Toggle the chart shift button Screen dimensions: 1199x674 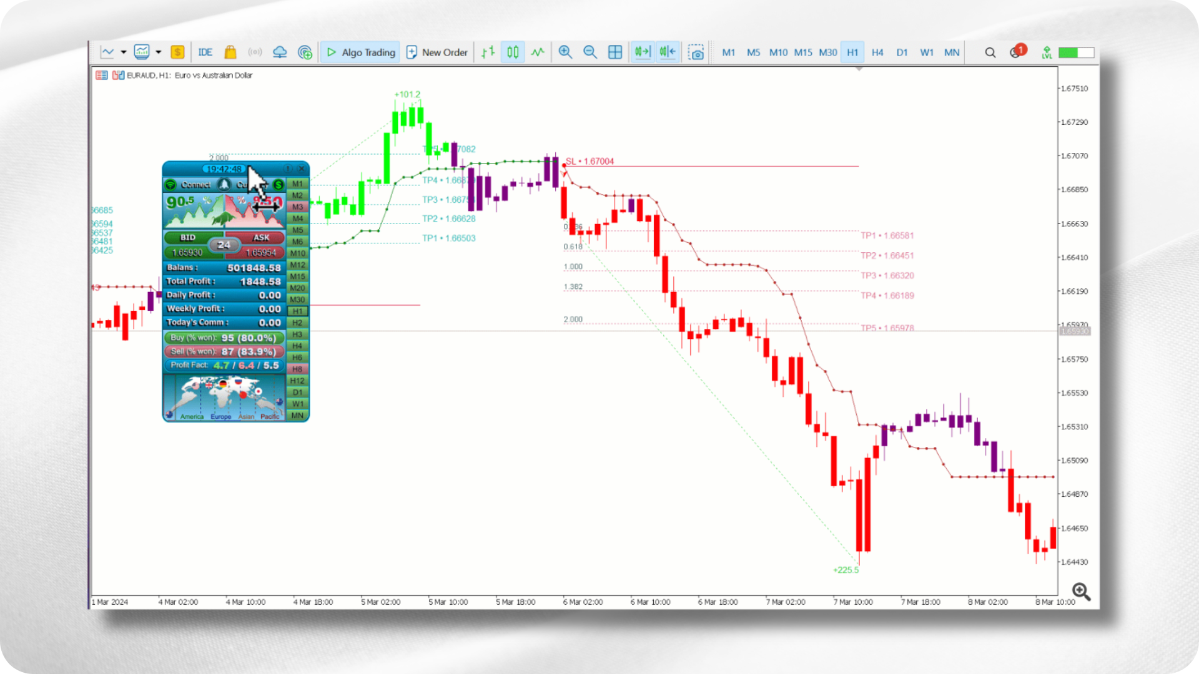coord(667,52)
